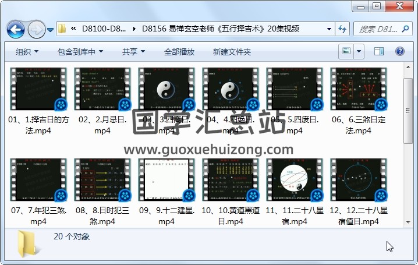Click the Forward navigation arrow button

click(36, 29)
